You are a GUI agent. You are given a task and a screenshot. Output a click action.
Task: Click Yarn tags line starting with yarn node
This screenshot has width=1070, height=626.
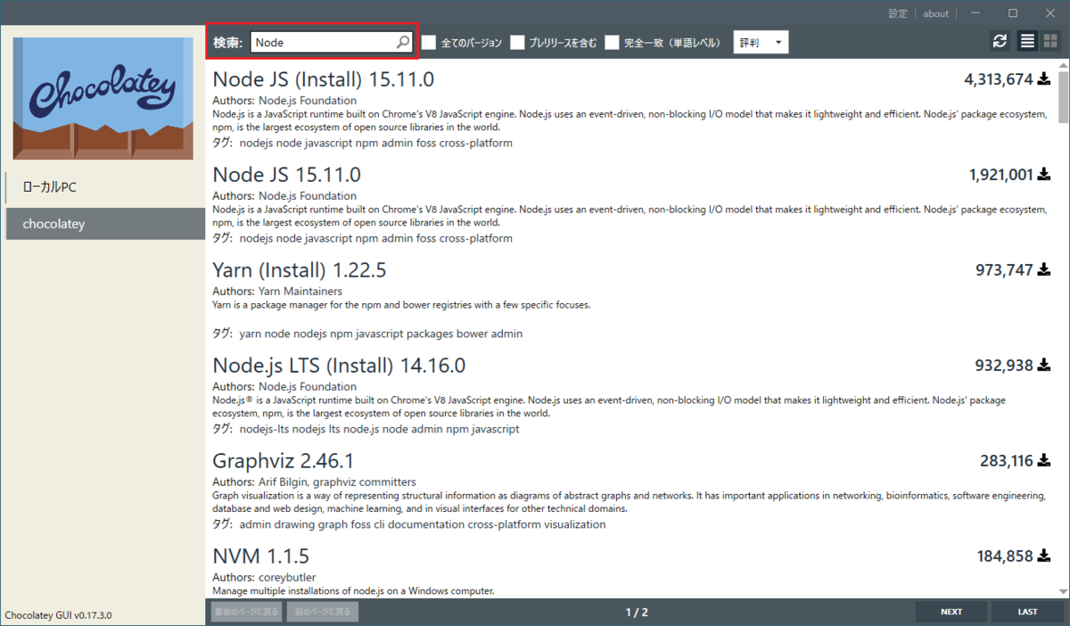coord(381,334)
